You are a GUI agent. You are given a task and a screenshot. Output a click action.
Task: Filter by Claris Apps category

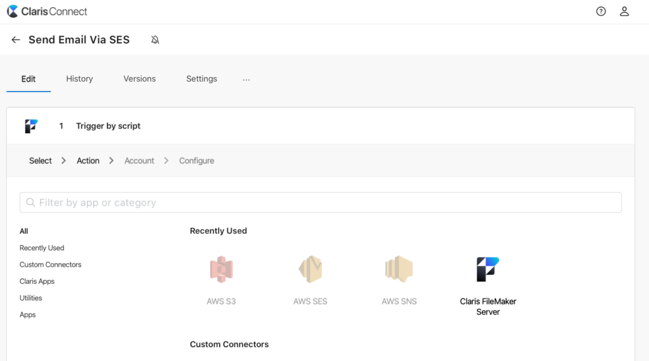[x=37, y=281]
